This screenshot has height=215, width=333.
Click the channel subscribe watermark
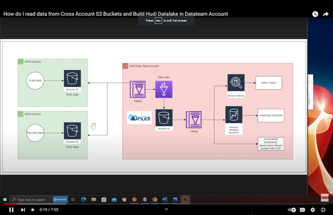324,198
